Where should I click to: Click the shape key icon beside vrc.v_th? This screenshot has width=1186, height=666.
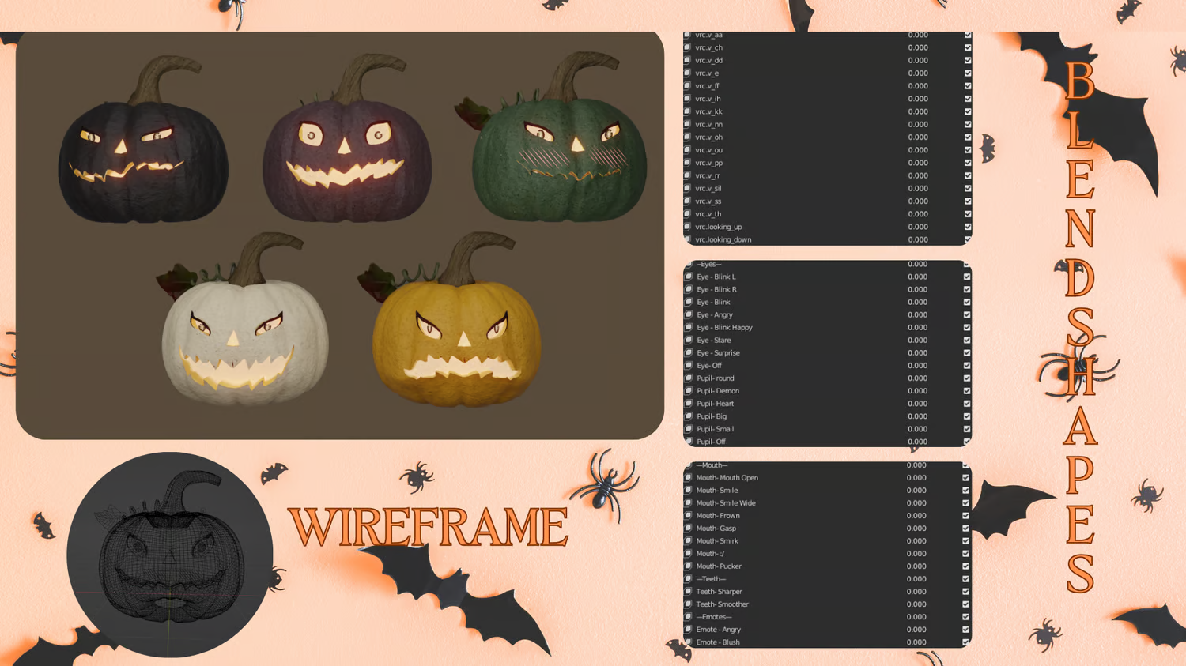(x=687, y=214)
